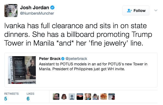The width and height of the screenshot is (163, 105).
Task: Open the woman-with-child avatar
Action: (x=96, y=97)
